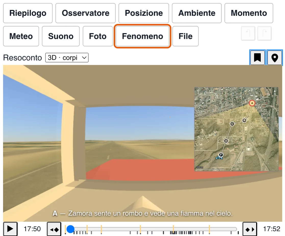Open the File tab
285x236 pixels.
coord(185,36)
